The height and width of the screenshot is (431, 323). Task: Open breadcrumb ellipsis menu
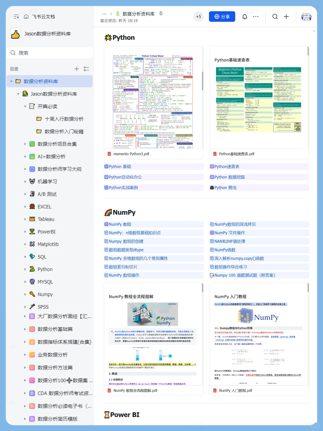pyautogui.click(x=104, y=14)
